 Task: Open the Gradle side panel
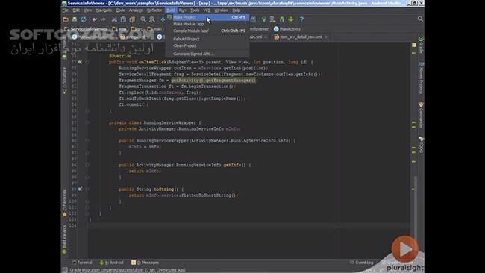(x=421, y=45)
